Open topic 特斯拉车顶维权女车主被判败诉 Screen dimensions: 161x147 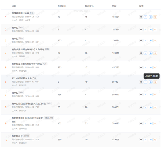[x=27, y=64]
